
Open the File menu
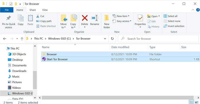(x=7, y=10)
